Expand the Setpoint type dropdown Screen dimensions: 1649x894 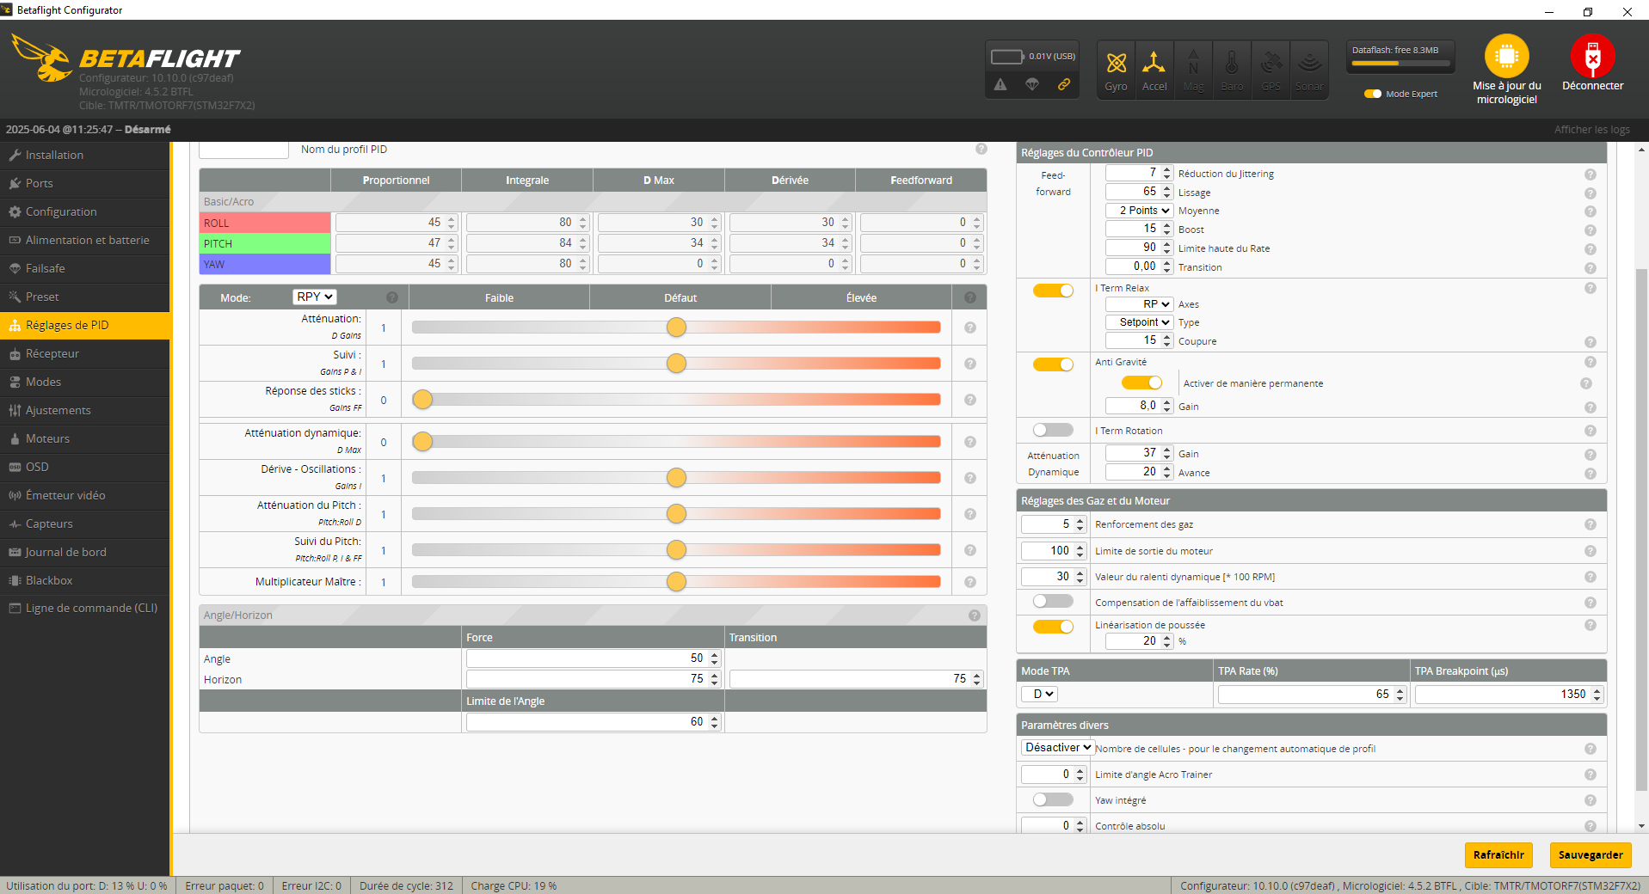click(x=1139, y=322)
